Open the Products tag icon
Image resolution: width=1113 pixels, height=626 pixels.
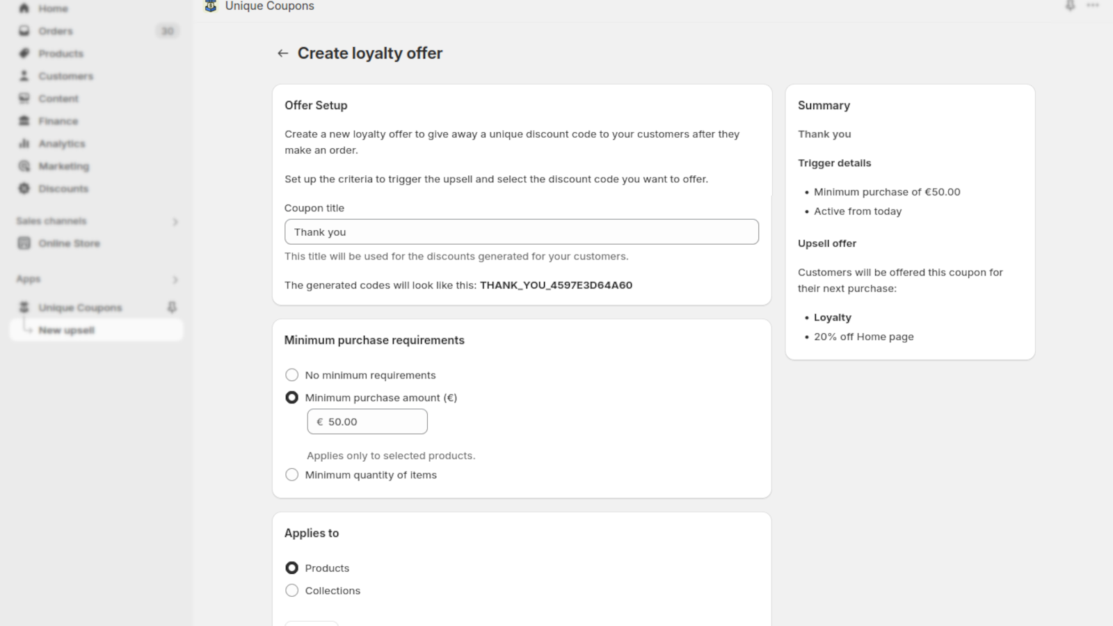(24, 54)
